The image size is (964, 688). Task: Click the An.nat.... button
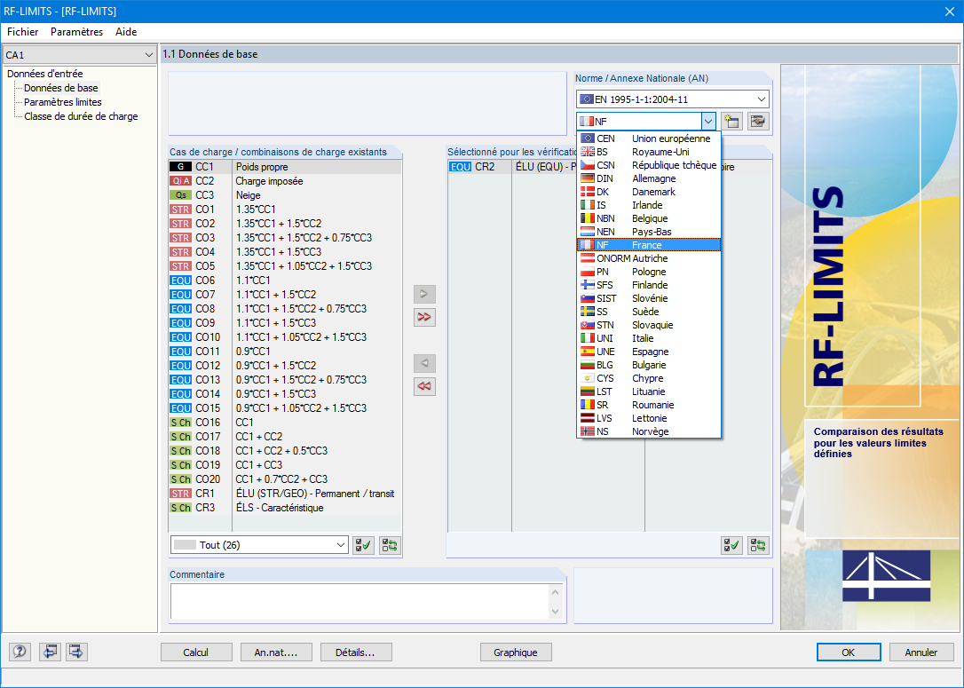point(276,652)
